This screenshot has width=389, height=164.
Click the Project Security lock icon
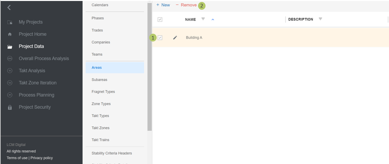coord(10,107)
